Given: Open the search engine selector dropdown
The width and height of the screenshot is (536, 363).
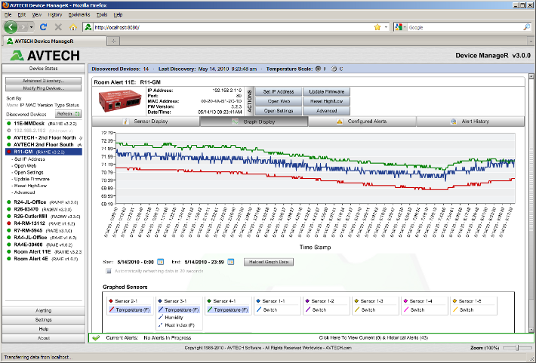Looking at the screenshot, I should coord(400,27).
